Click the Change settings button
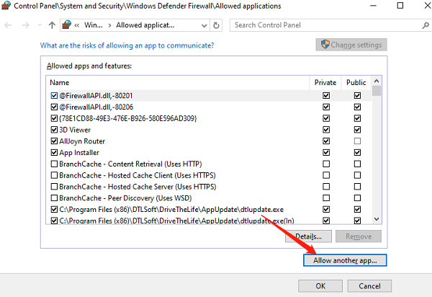Viewport: 432px width, 297px height. (351, 45)
